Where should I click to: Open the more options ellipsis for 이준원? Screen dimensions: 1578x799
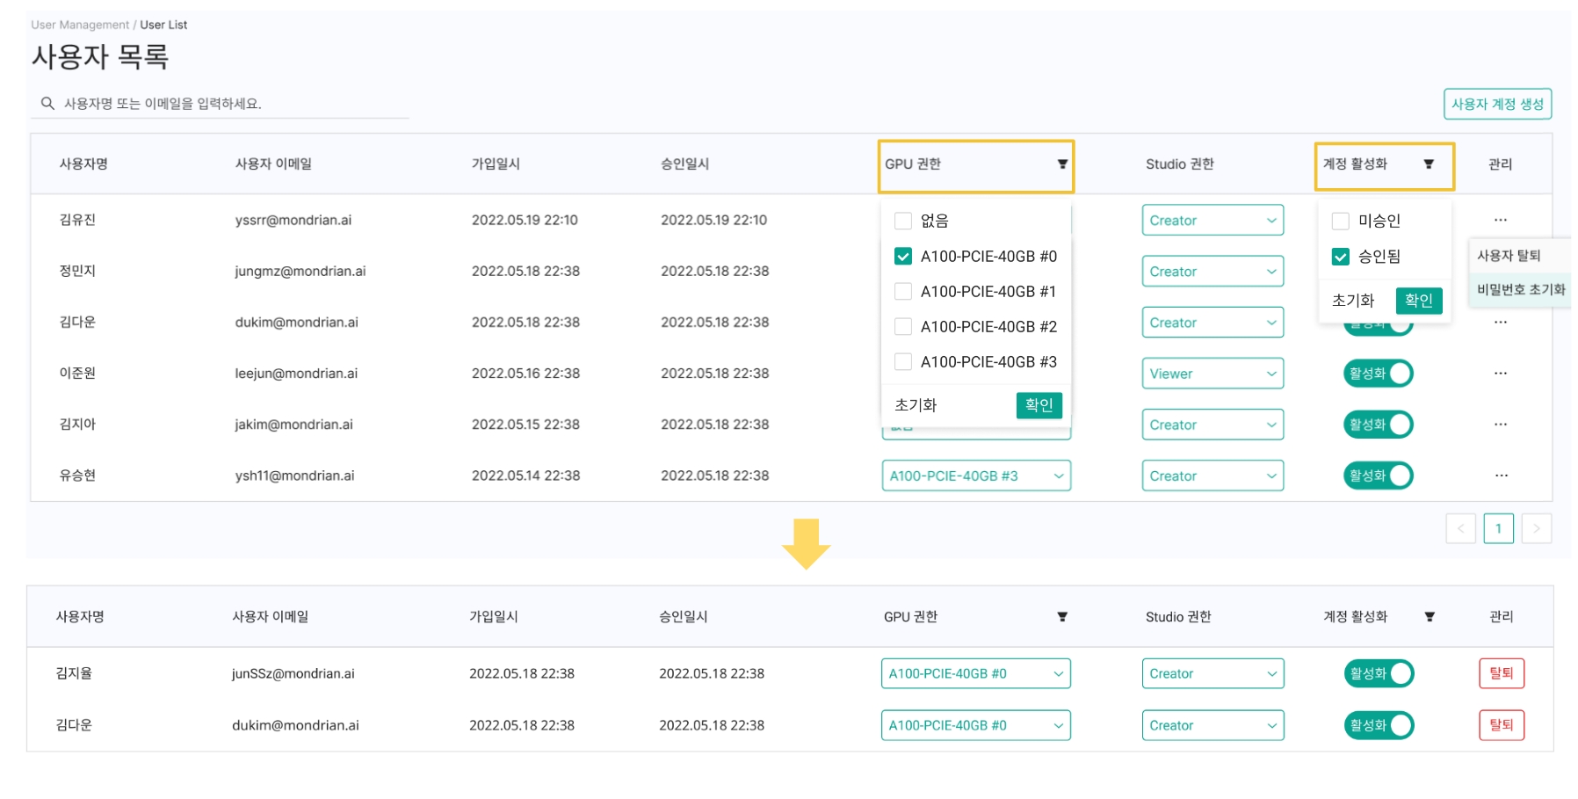pos(1500,374)
